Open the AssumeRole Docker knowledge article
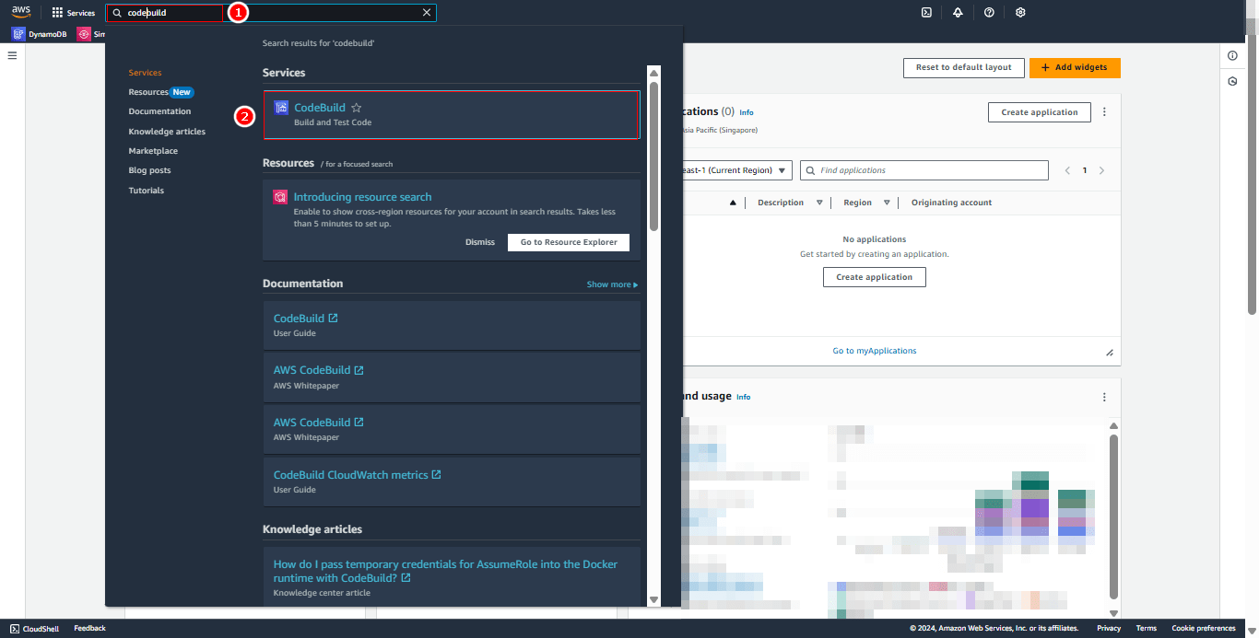This screenshot has width=1259, height=638. point(445,571)
